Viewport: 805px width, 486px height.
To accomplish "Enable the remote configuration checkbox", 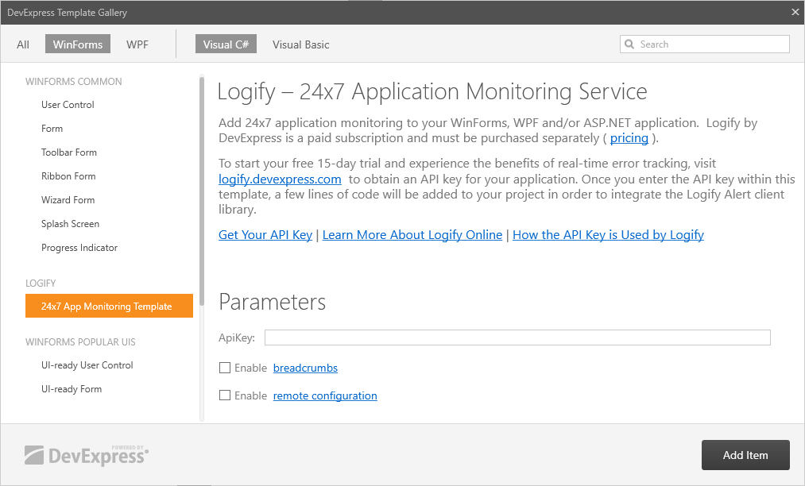I will coord(225,395).
